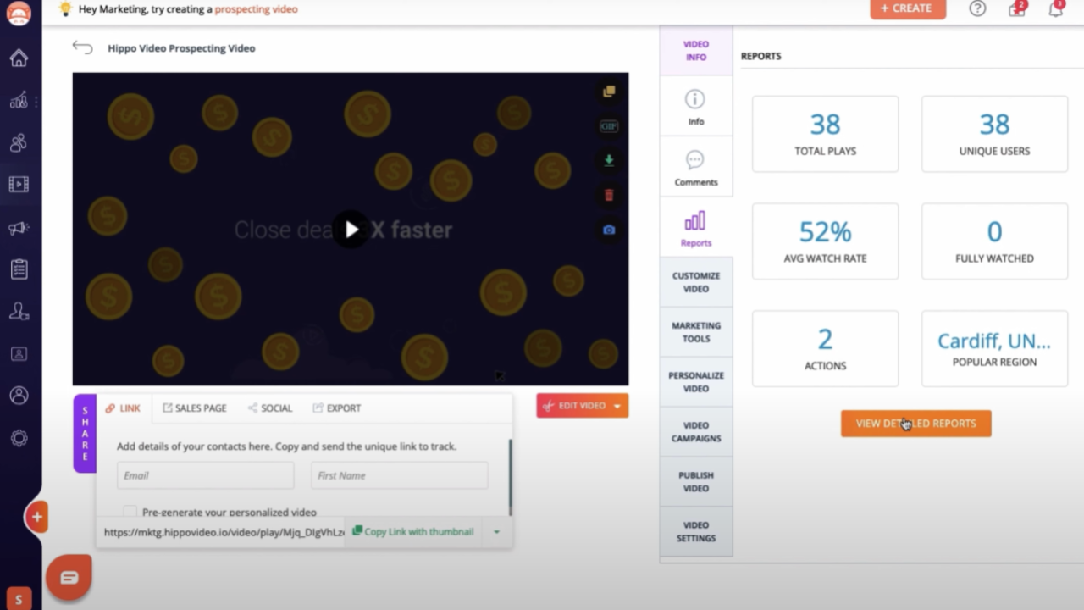The image size is (1084, 610).
Task: Follow the prospecting video link
Action: coord(256,9)
